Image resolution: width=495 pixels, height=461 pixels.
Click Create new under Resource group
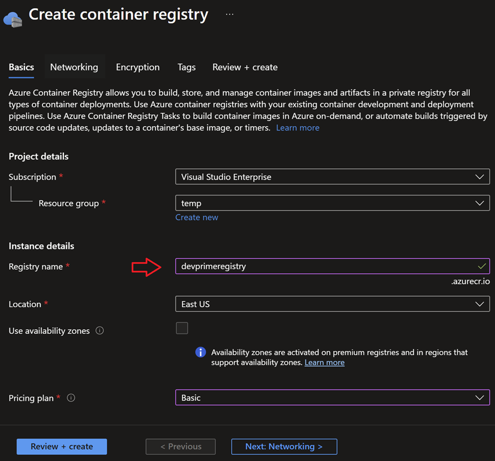(x=197, y=217)
